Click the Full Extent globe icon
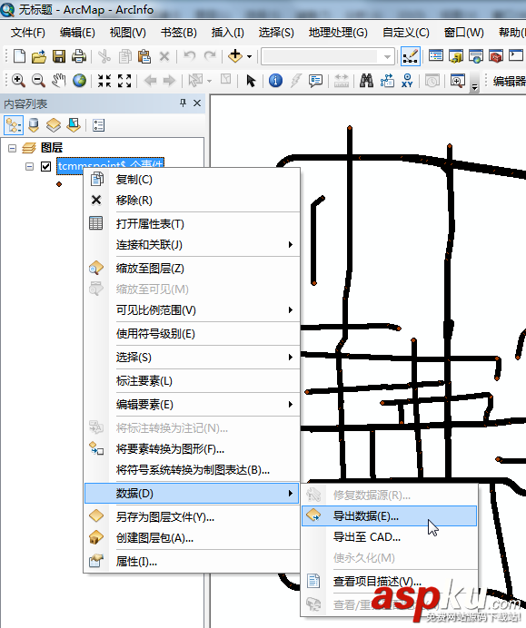The image size is (526, 628). 79,81
